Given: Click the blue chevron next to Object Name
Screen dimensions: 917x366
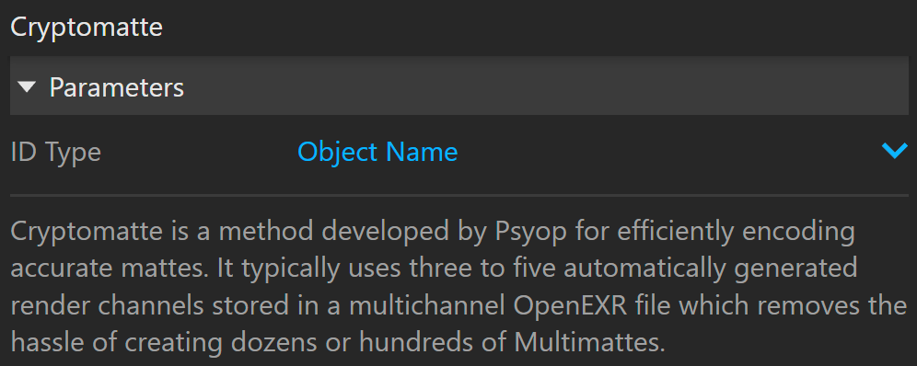Looking at the screenshot, I should pos(894,151).
